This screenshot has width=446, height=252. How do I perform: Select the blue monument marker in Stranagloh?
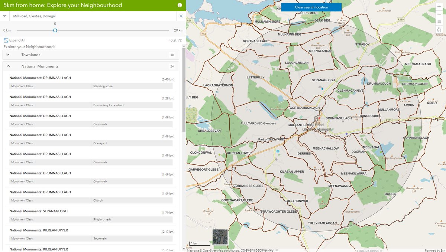[x=322, y=88]
